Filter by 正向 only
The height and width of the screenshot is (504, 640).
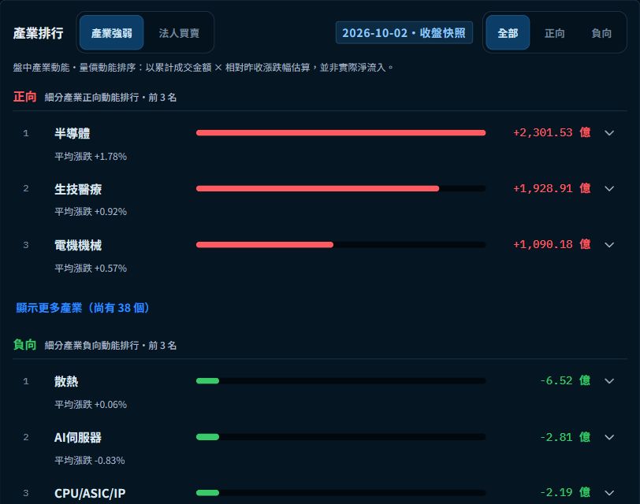[555, 32]
